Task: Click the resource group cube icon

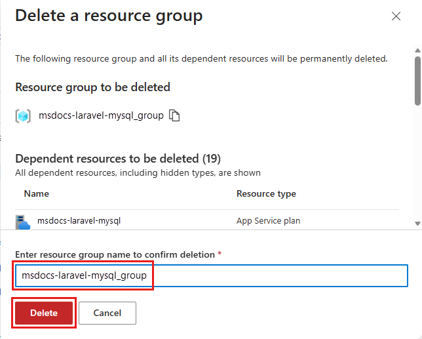Action: coord(24,115)
